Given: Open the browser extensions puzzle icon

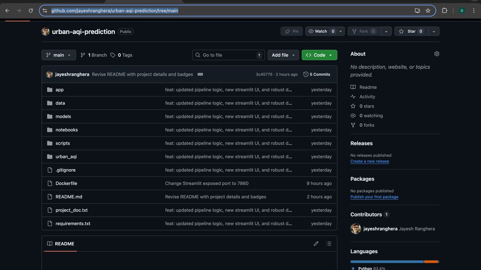Looking at the screenshot, I should [445, 11].
